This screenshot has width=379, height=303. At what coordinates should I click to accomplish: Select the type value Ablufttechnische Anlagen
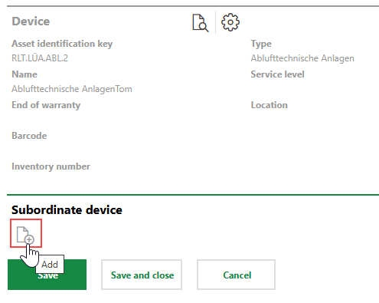302,58
